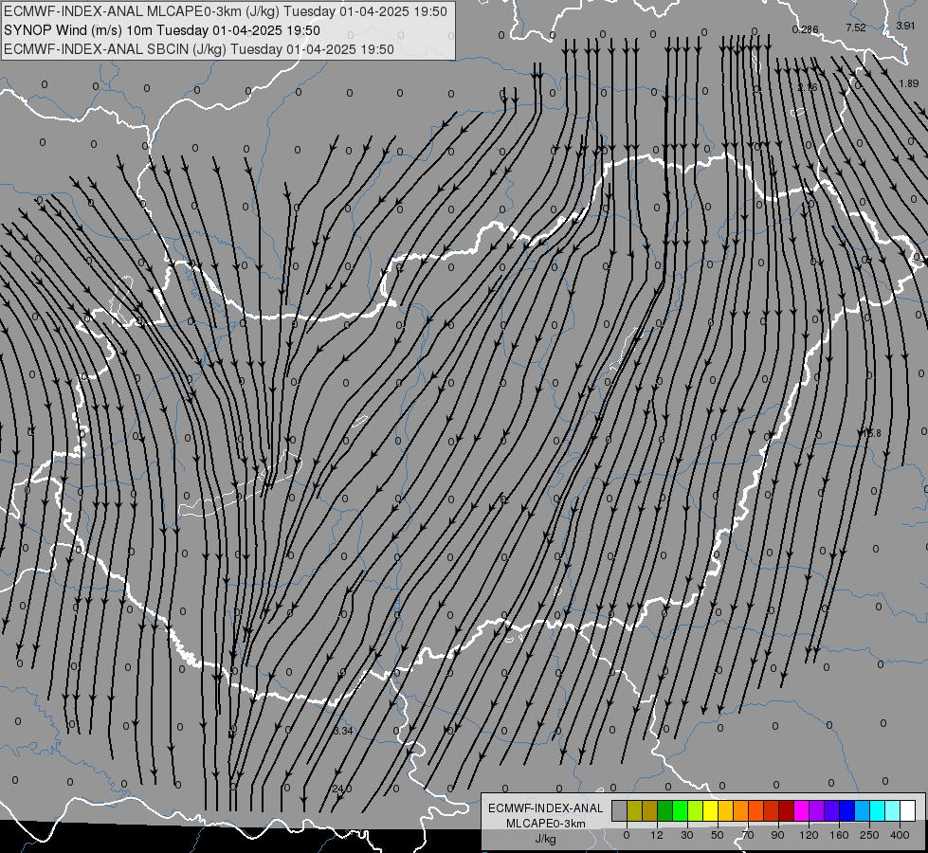Image resolution: width=928 pixels, height=853 pixels.
Task: Pick the dark maroon red legend swatch
Action: [786, 810]
